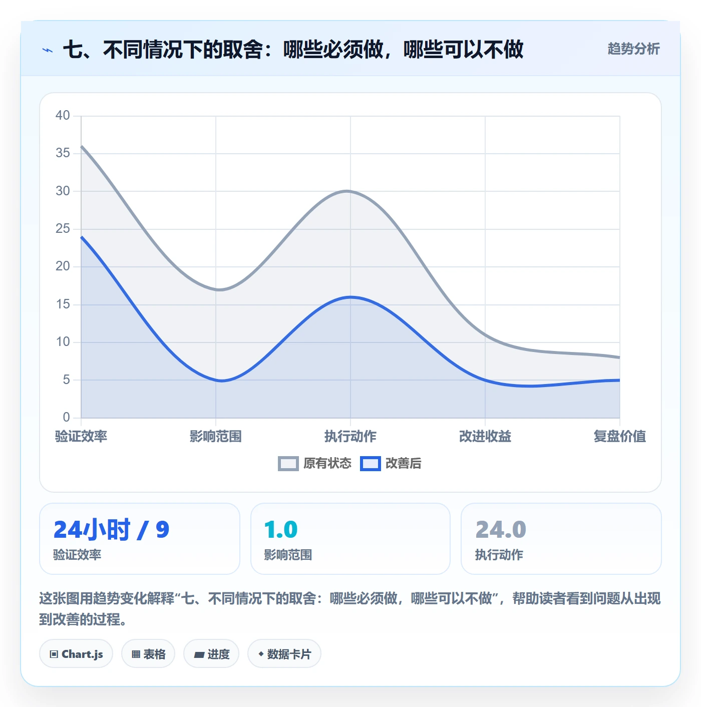Click the y-axis value 10
This screenshot has height=707, width=701.
point(63,342)
